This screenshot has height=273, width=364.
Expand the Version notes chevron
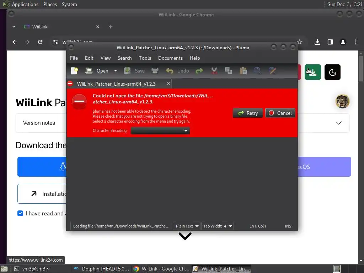click(x=339, y=123)
